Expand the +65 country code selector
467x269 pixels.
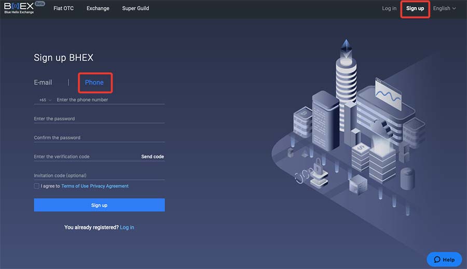(x=45, y=100)
